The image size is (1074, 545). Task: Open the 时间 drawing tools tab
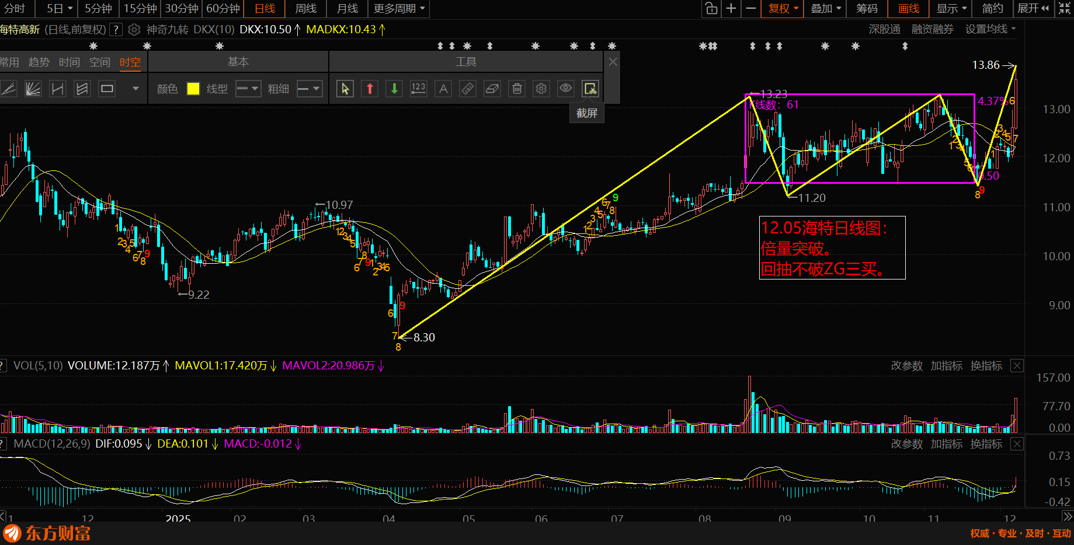[69, 62]
